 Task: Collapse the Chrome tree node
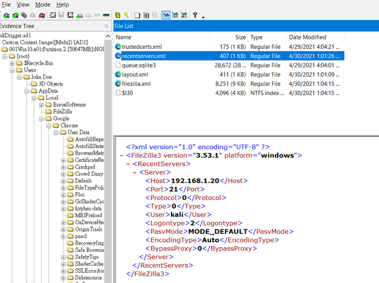coord(49,126)
